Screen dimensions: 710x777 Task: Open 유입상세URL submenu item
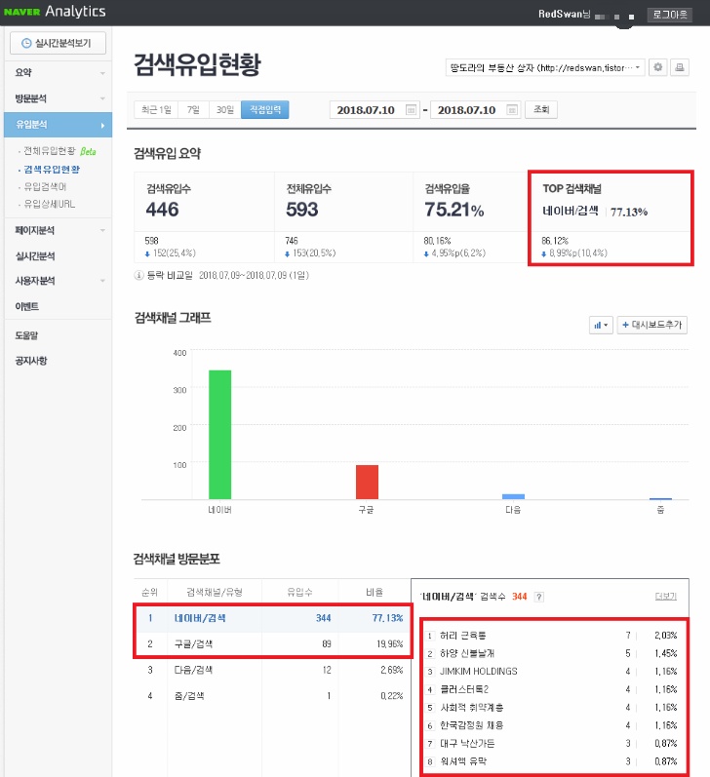pos(50,204)
